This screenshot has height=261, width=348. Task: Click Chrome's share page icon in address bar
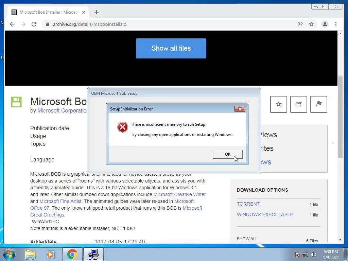300,24
